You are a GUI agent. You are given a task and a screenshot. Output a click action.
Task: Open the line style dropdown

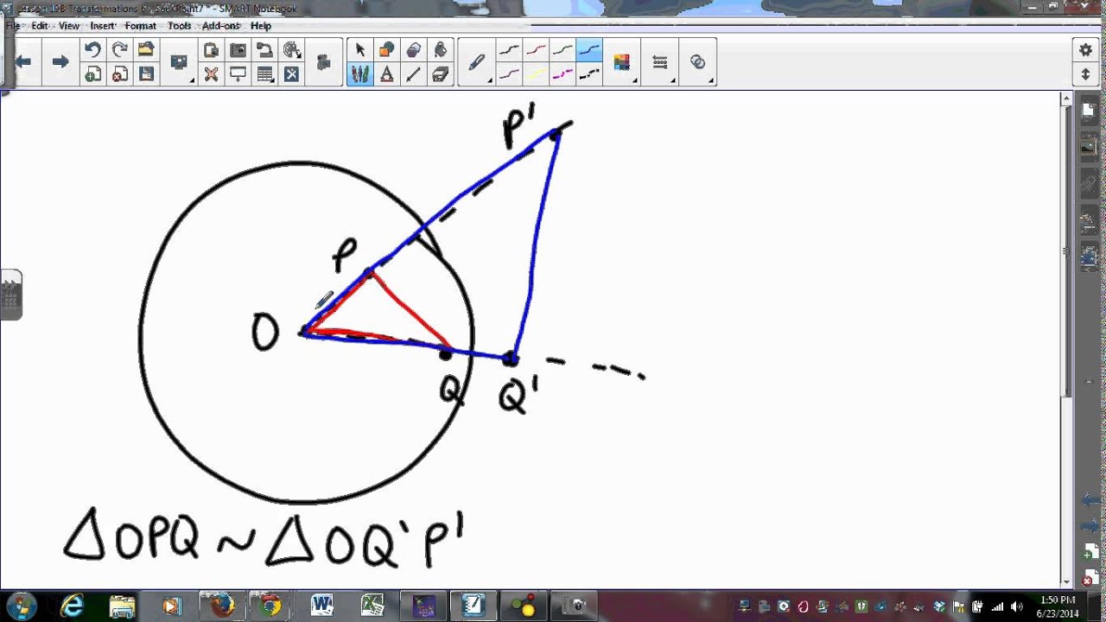661,62
